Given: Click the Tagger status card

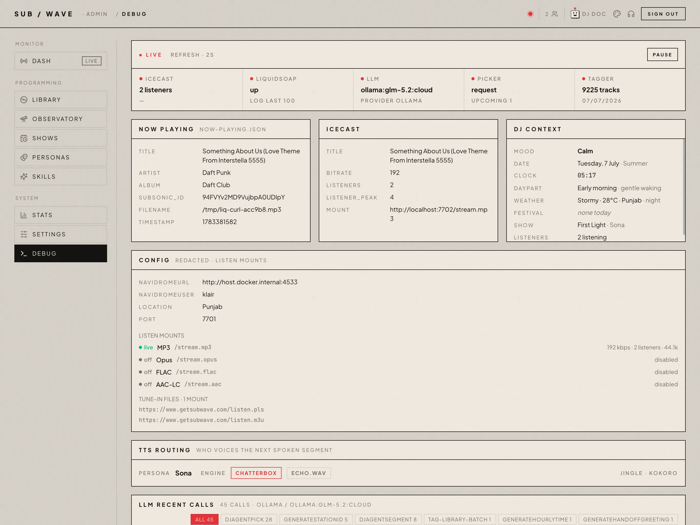Looking at the screenshot, I should (x=630, y=90).
